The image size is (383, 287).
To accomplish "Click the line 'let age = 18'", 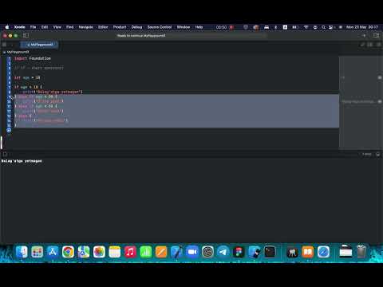I will tap(27, 77).
